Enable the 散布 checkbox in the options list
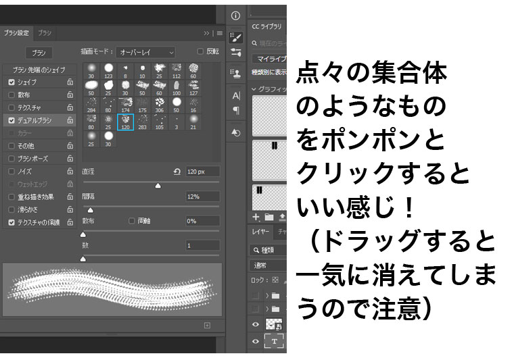This screenshot has width=514, height=358. coord(11,95)
